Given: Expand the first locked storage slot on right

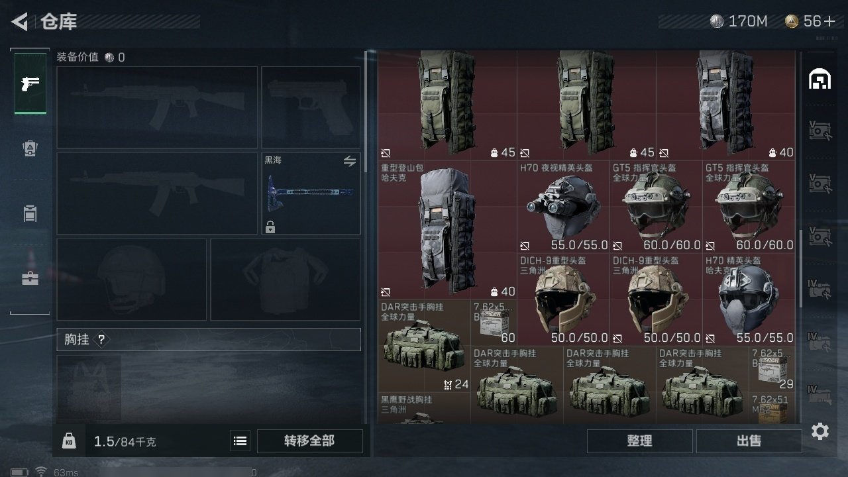Looking at the screenshot, I should (820, 131).
